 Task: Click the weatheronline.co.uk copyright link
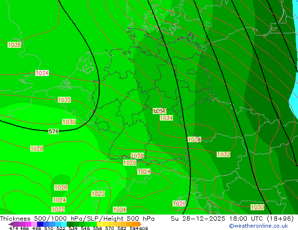tap(259, 226)
